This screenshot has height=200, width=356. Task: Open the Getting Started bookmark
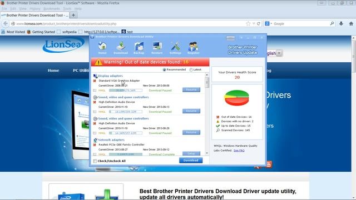click(x=41, y=32)
